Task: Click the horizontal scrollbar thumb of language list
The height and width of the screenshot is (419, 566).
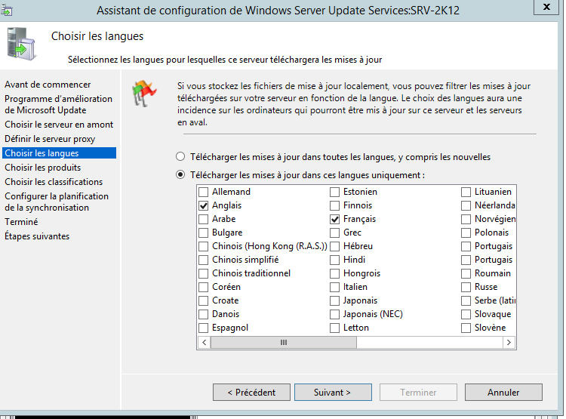Action: (x=284, y=343)
